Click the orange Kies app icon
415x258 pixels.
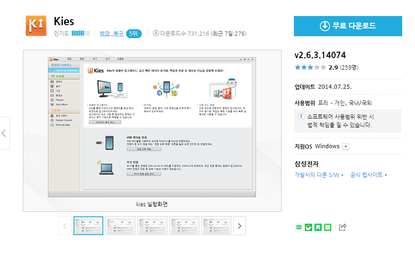tap(36, 26)
